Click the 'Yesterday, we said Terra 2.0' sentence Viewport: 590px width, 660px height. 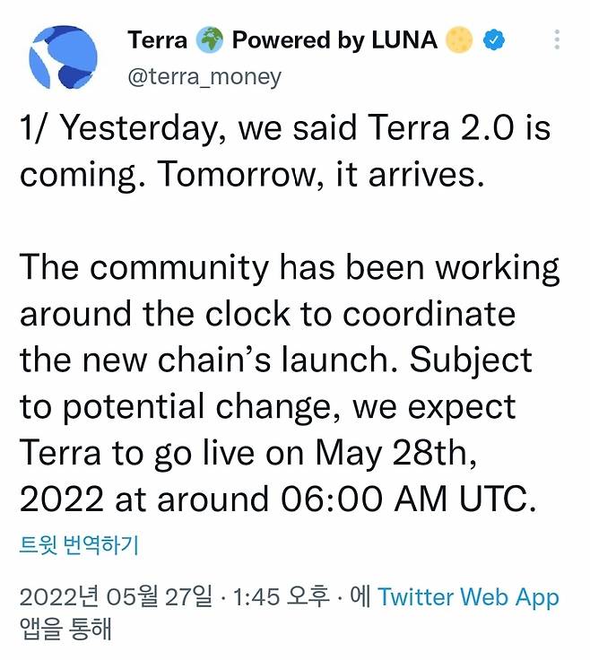click(288, 128)
